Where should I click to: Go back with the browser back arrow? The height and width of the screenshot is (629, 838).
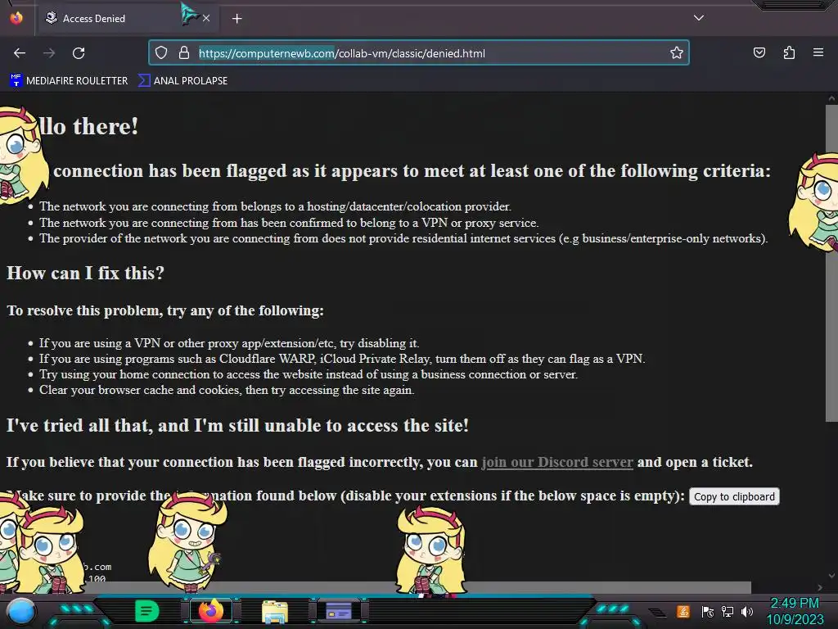(20, 53)
